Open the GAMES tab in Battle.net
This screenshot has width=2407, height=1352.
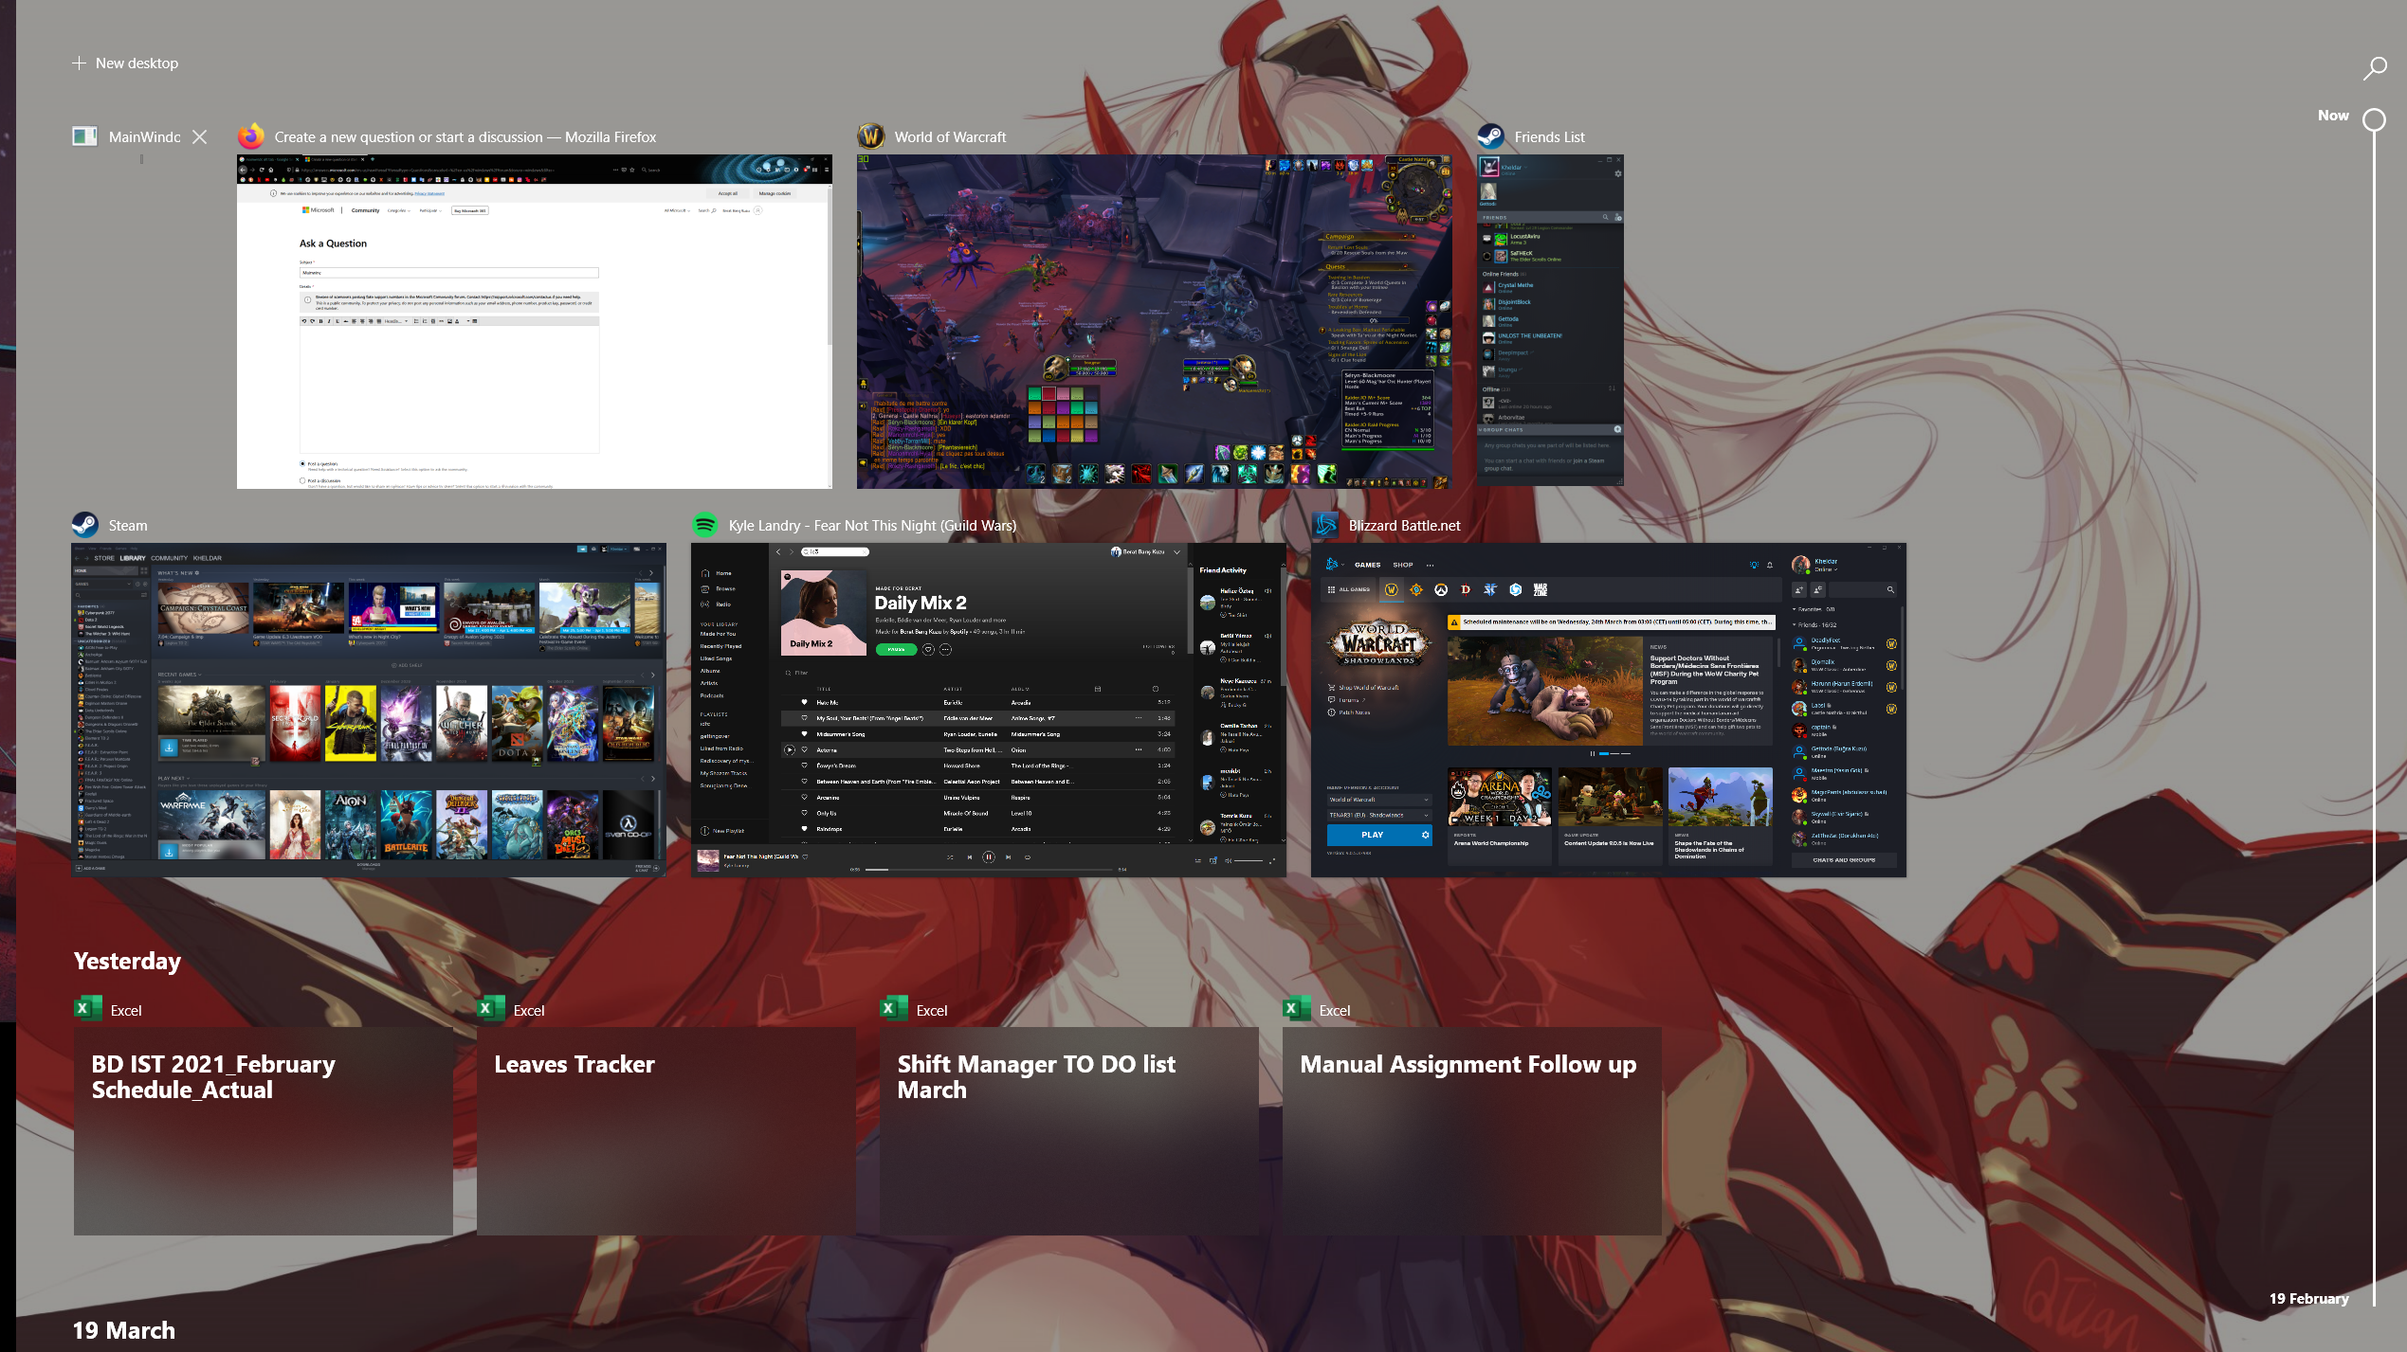tap(1367, 565)
